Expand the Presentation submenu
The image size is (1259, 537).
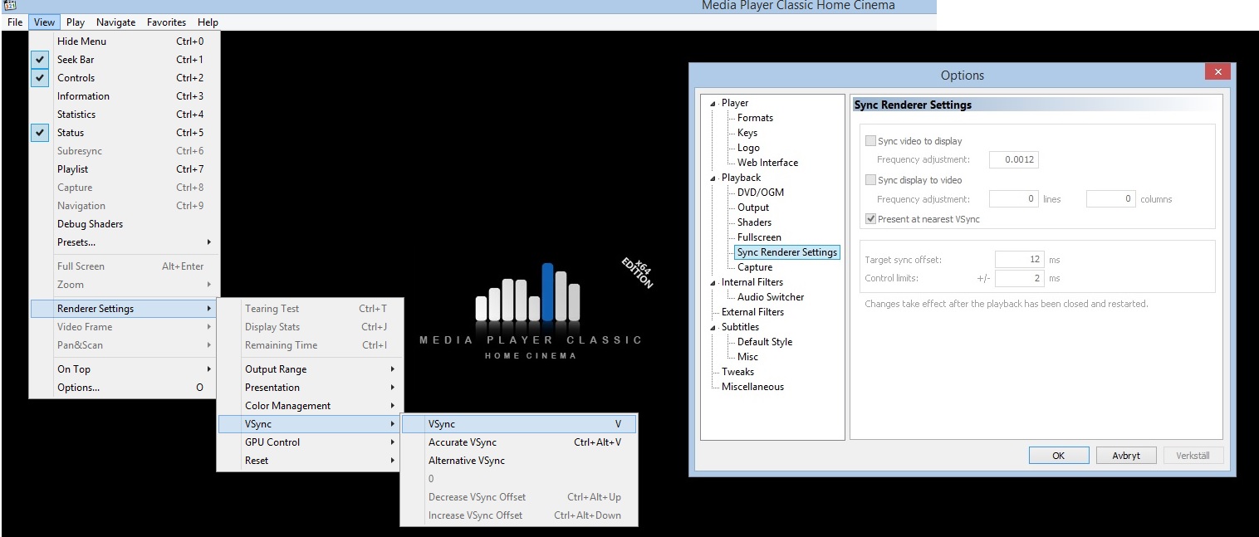311,388
